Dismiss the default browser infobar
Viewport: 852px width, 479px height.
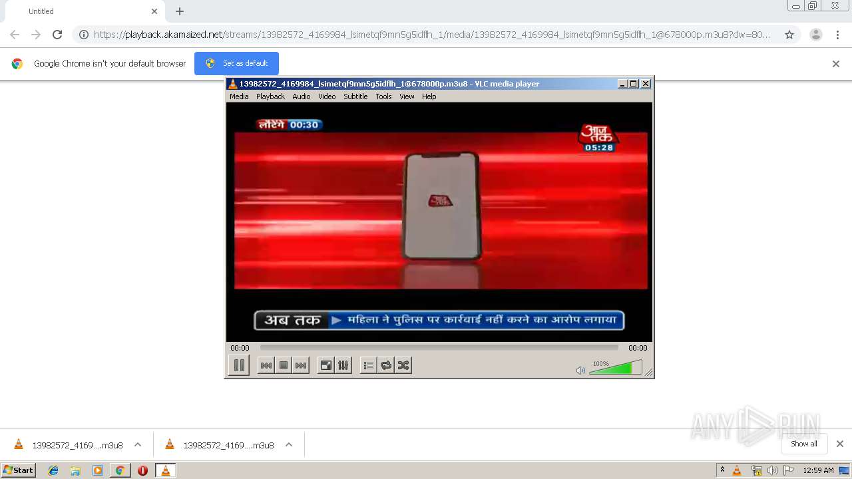pos(836,64)
